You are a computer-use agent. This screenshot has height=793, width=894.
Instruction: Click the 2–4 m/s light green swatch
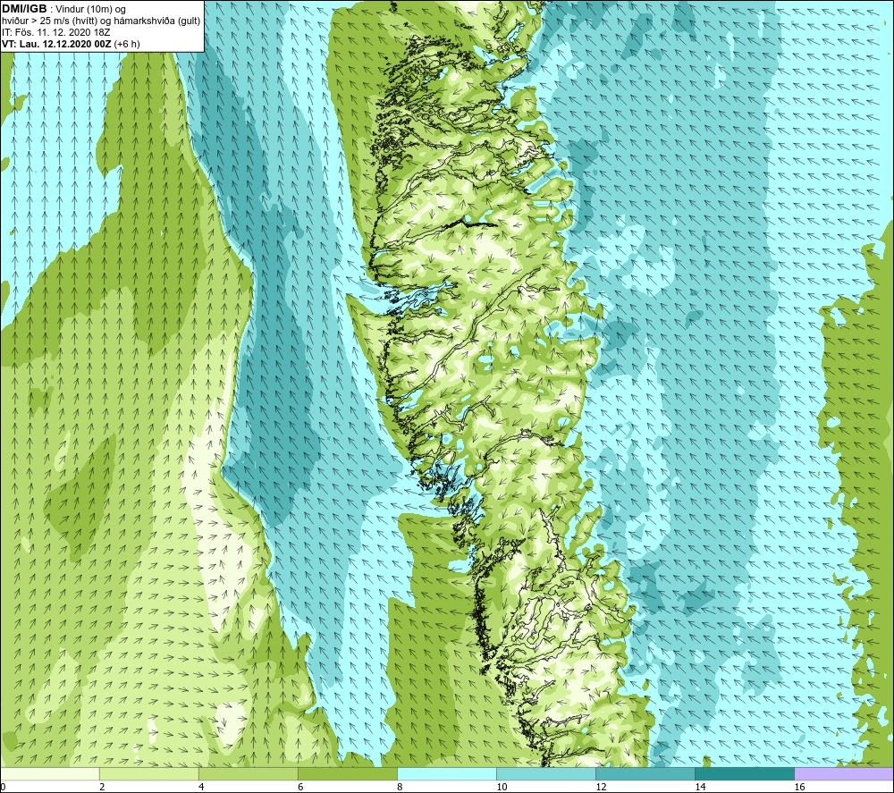coord(148,773)
